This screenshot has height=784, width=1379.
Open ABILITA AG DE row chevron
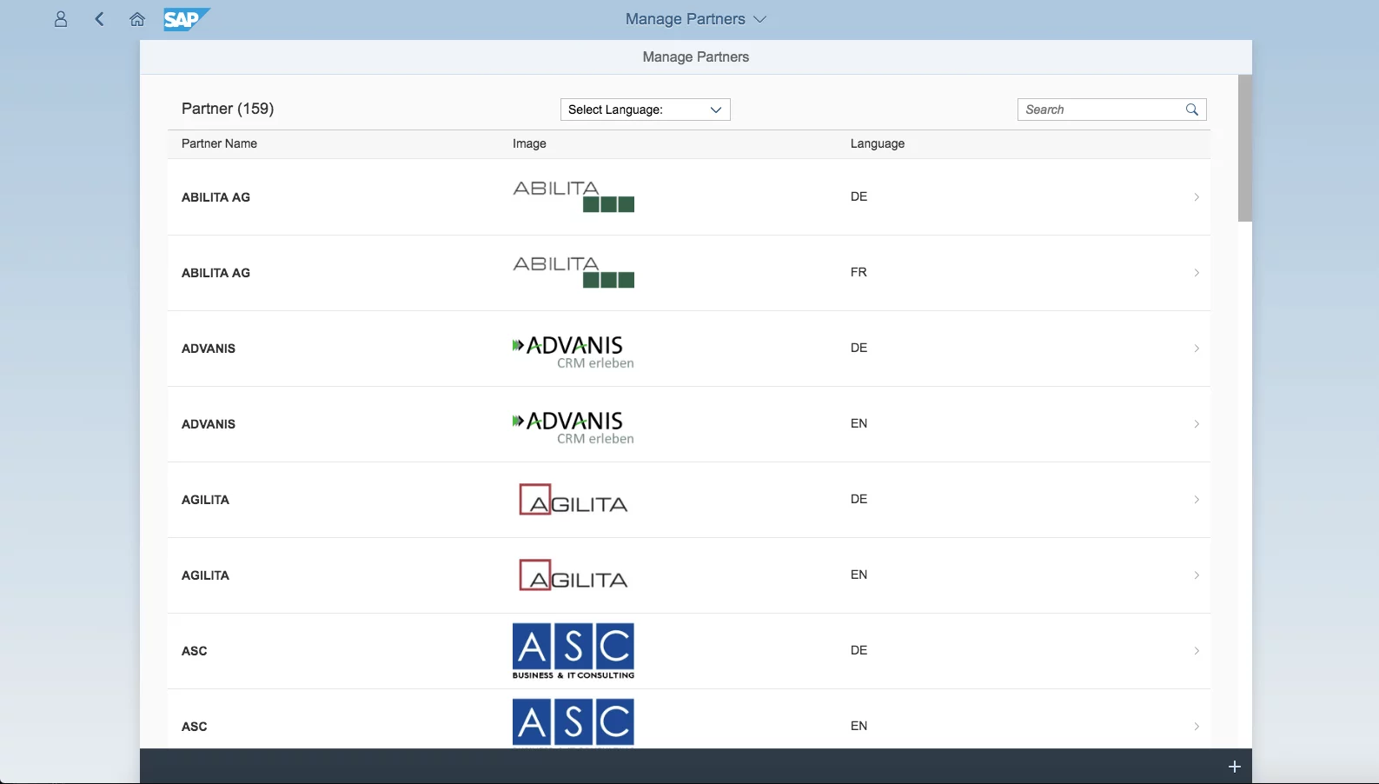(x=1197, y=197)
